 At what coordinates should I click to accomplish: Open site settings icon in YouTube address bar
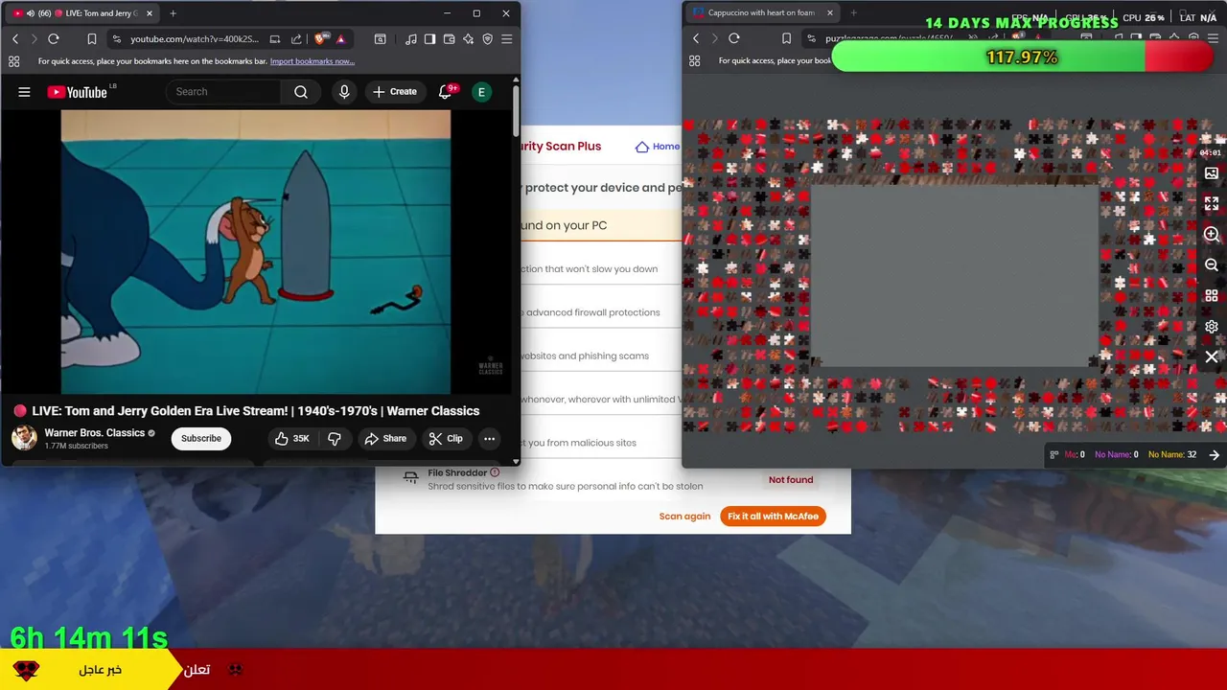pyautogui.click(x=116, y=39)
